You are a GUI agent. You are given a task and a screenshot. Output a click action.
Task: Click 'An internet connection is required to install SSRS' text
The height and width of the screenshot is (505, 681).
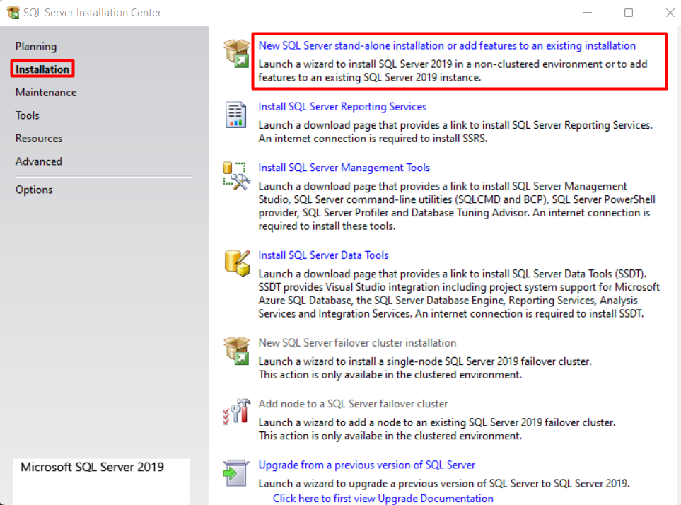pyautogui.click(x=373, y=139)
